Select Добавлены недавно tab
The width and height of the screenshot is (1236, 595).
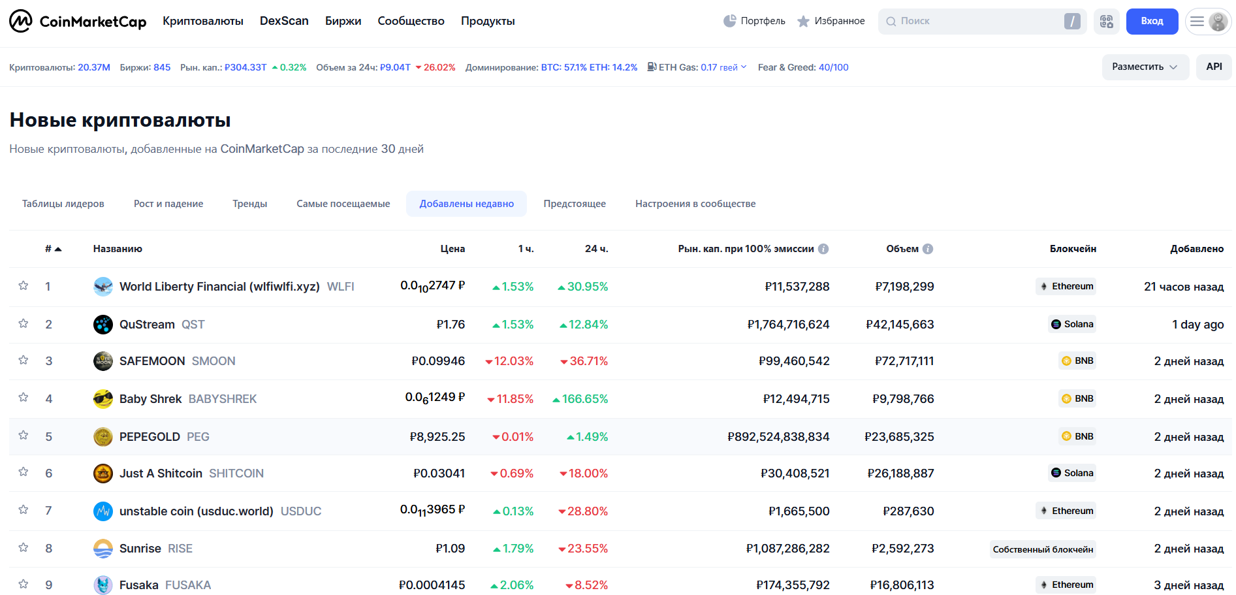tap(467, 204)
